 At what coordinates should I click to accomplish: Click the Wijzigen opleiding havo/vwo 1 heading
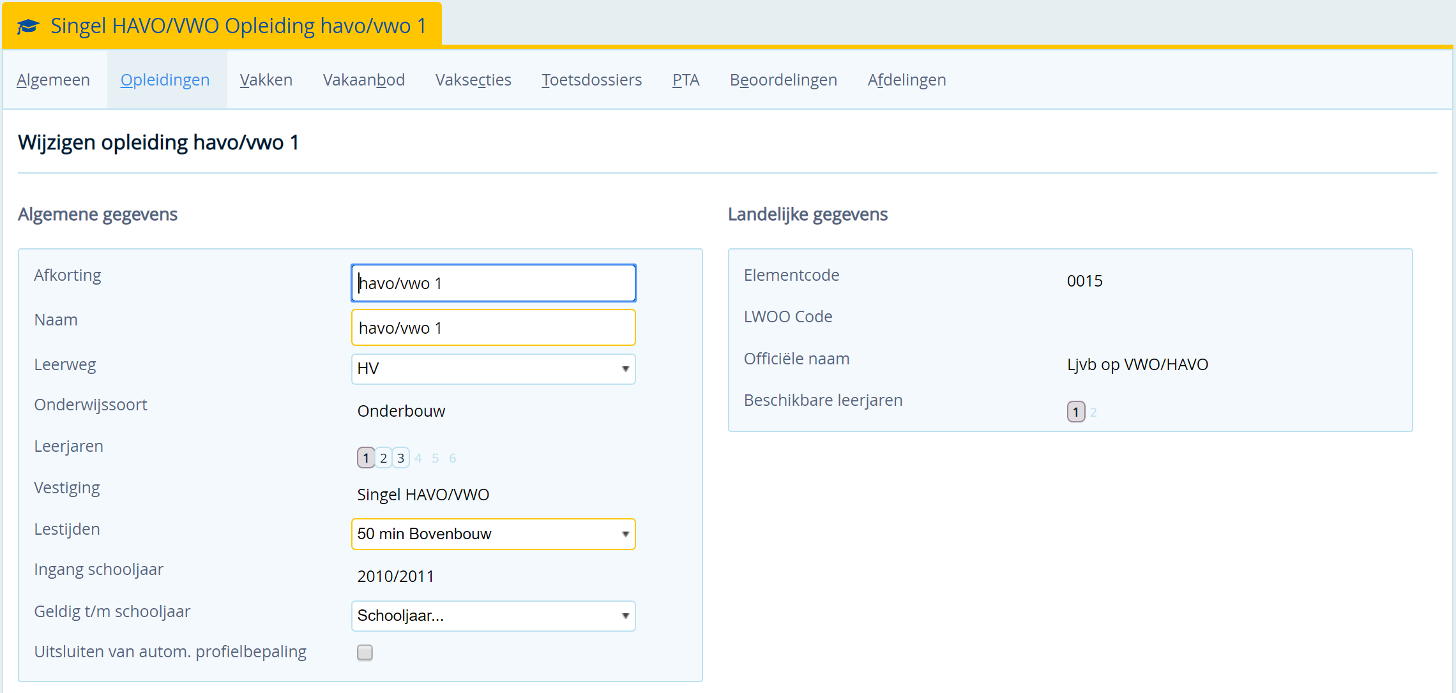tap(158, 142)
